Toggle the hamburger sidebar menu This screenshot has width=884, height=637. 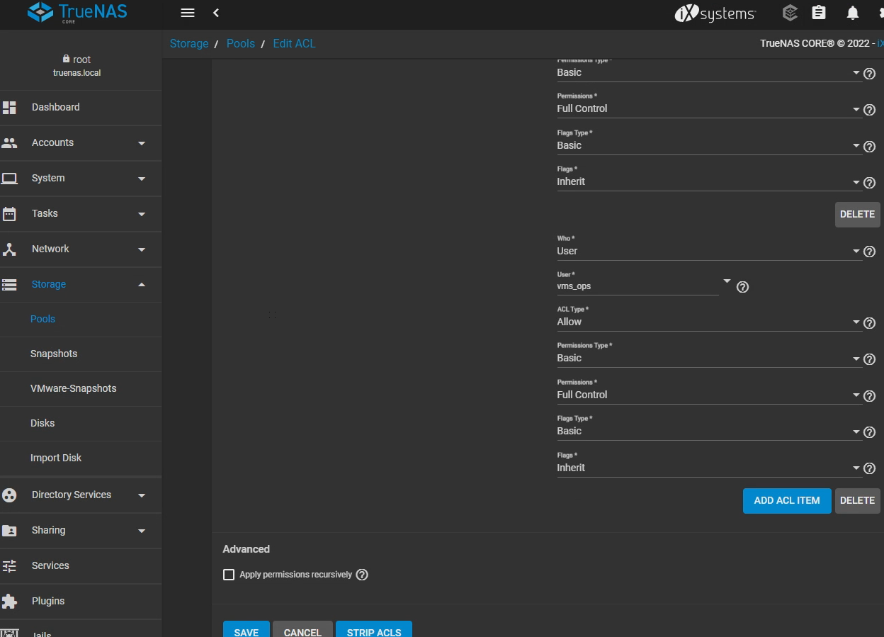[x=188, y=13]
